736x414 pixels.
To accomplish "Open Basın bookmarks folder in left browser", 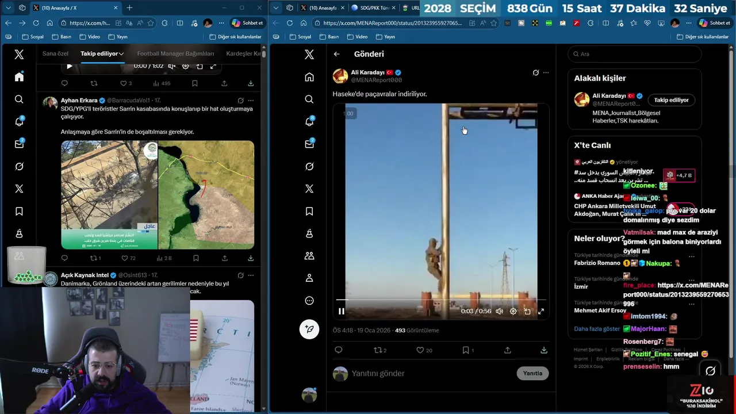I will click(62, 36).
